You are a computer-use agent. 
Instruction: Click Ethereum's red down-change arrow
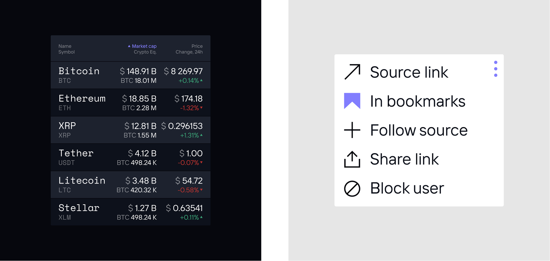(201, 108)
